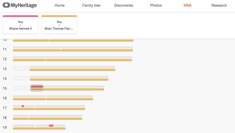Click the yellow bar of chromosome 16
Image resolution: width=235 pixels, height=133 pixels.
(53, 99)
